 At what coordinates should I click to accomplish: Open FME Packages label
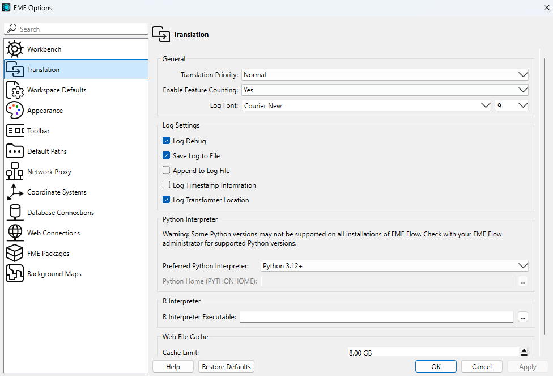point(48,254)
